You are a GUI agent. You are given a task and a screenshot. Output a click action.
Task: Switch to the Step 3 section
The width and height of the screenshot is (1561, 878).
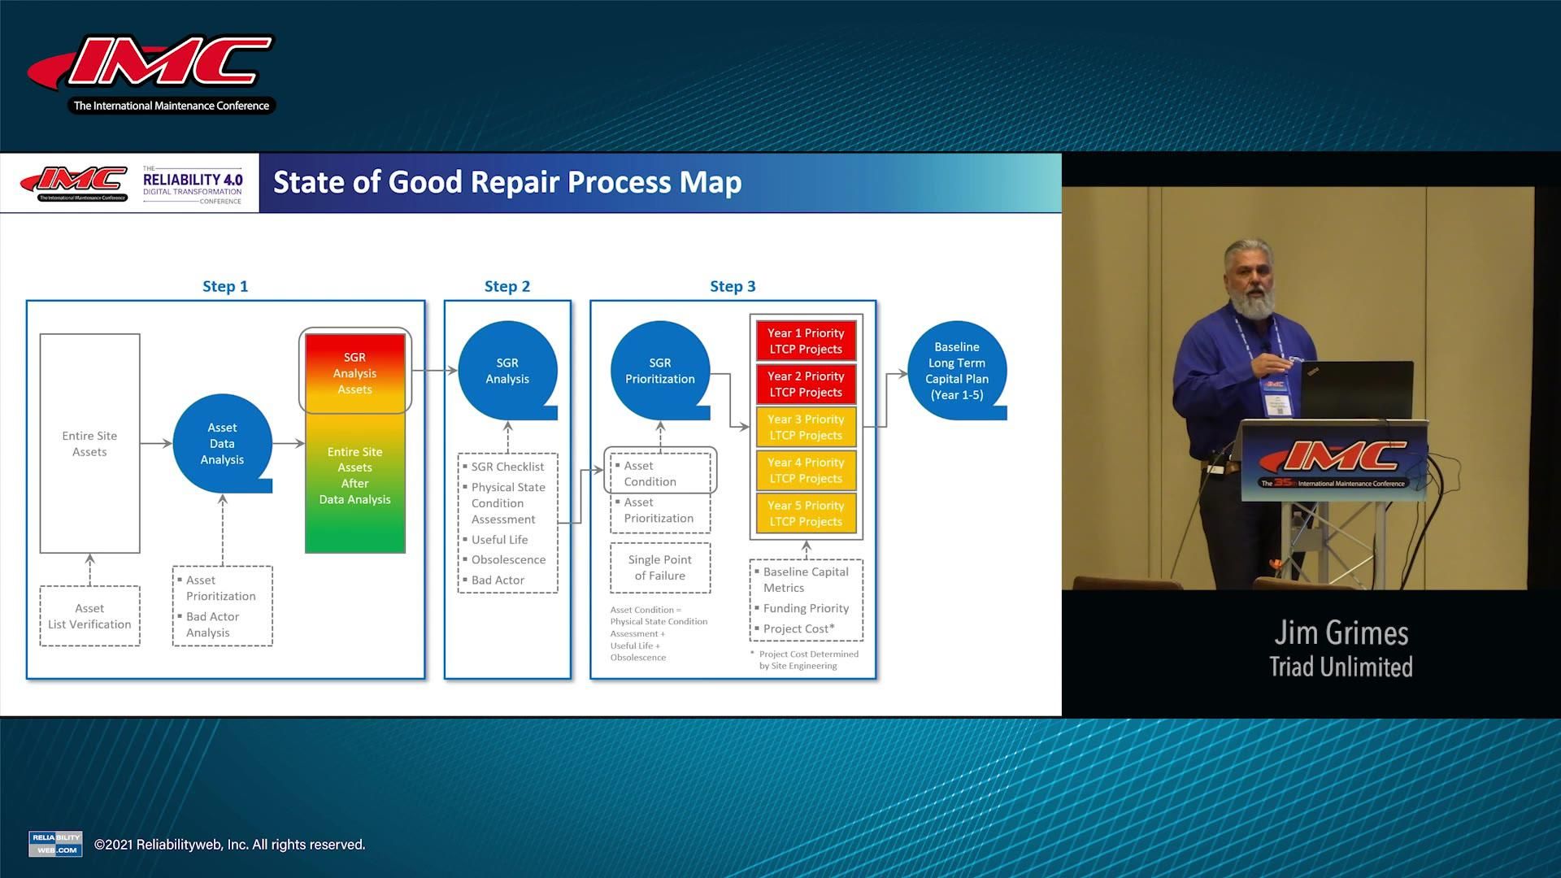coord(732,286)
